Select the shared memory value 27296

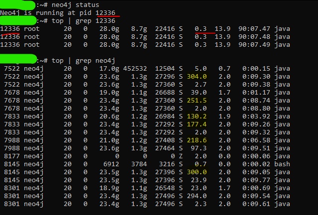[165, 77]
